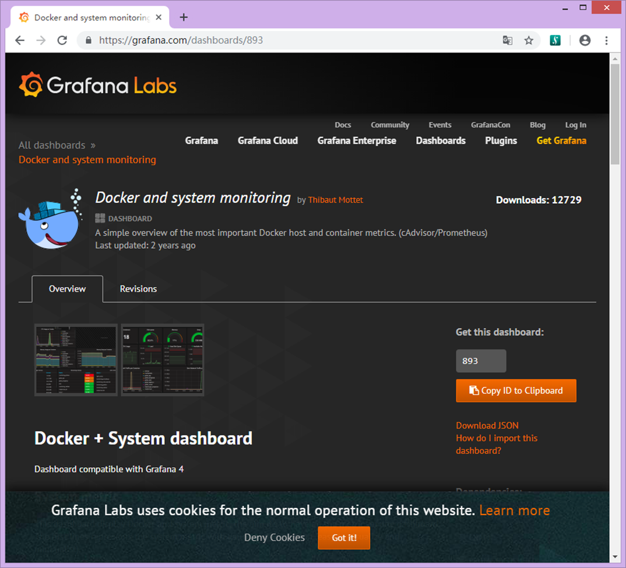Image resolution: width=626 pixels, height=568 pixels.
Task: Click the vertical scrollbar thumb
Action: [615, 114]
